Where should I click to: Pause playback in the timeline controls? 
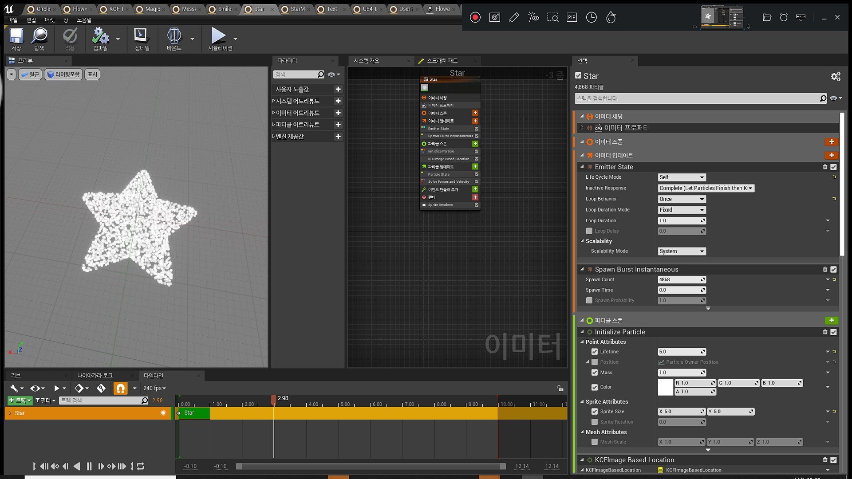click(89, 466)
